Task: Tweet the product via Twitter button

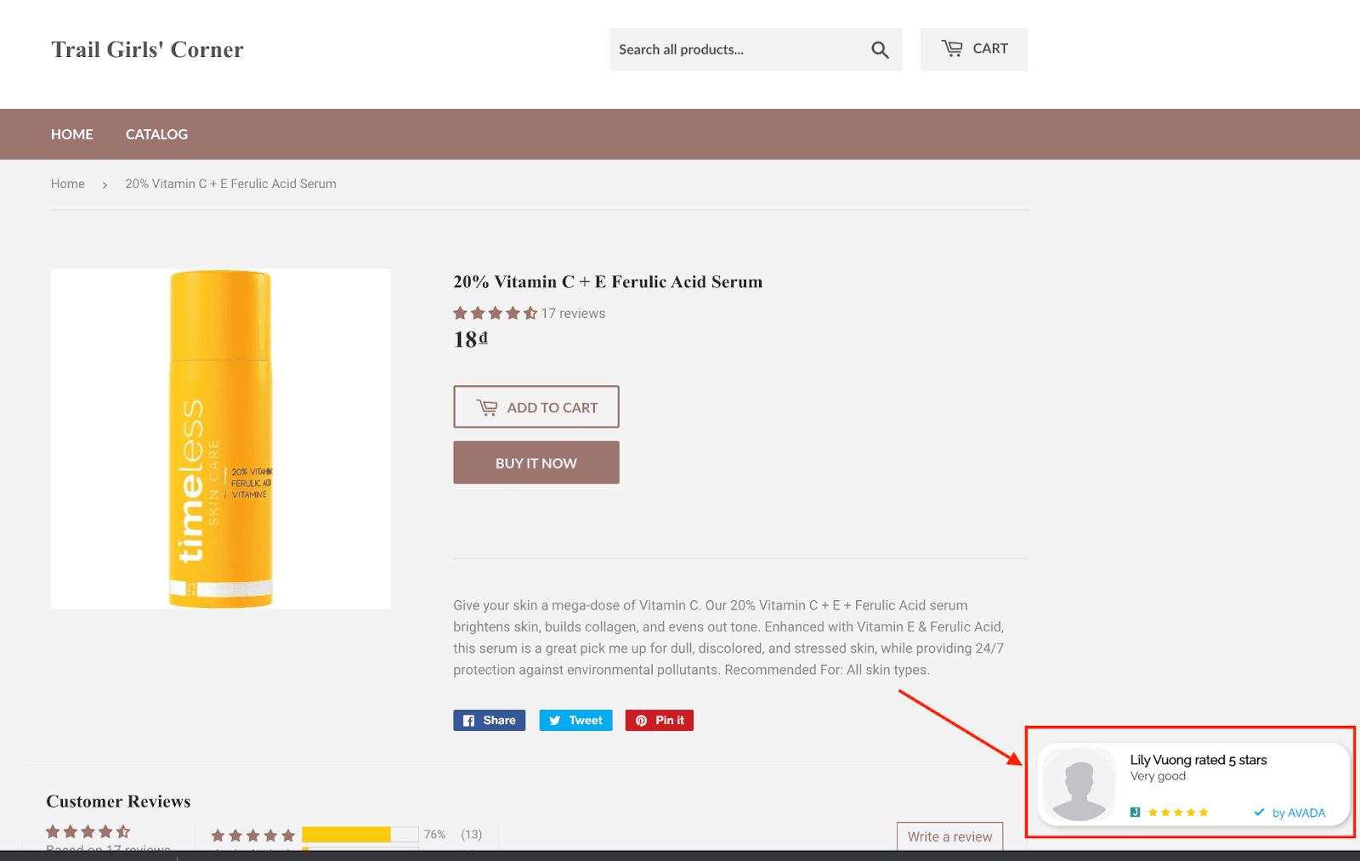Action: click(575, 721)
